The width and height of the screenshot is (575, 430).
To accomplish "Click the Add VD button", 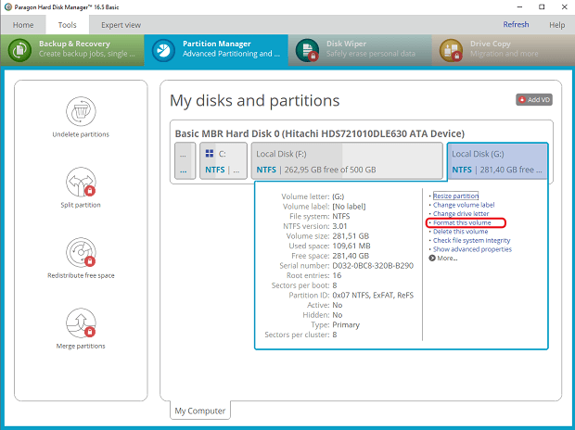I will (534, 100).
